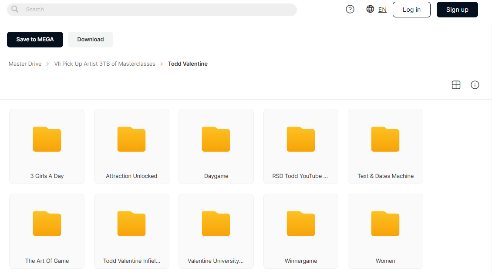Open the RSD Todd YouTube folder icon

pos(300,139)
